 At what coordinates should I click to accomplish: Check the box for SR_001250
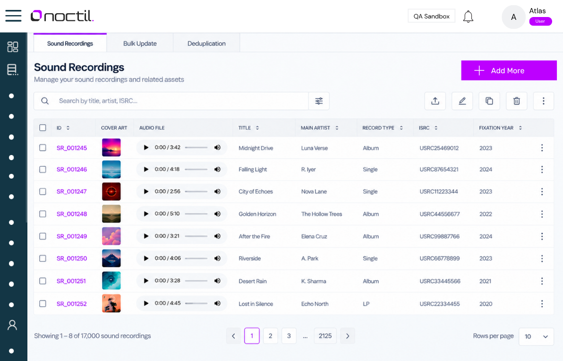coord(43,258)
